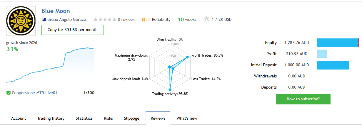
Task: Click the Blue Moon sun avatar logo
Action: [x=21, y=21]
